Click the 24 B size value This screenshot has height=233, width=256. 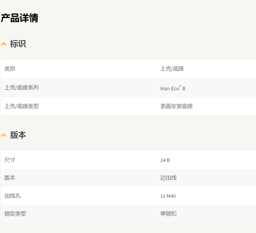click(165, 160)
